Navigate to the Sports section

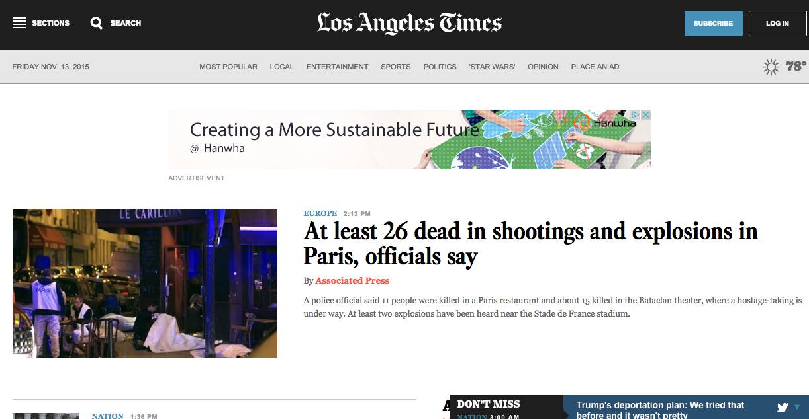coord(395,67)
